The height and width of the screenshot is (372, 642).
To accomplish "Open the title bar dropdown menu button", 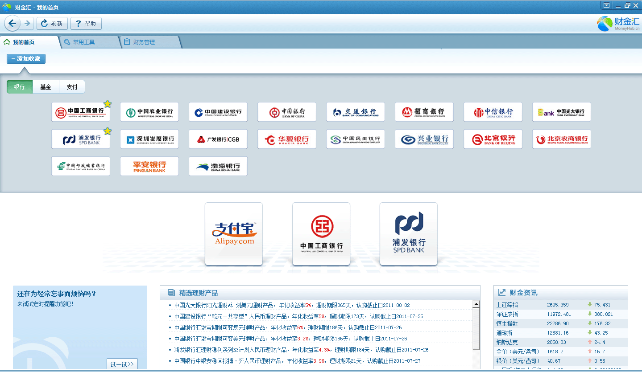I will [606, 5].
